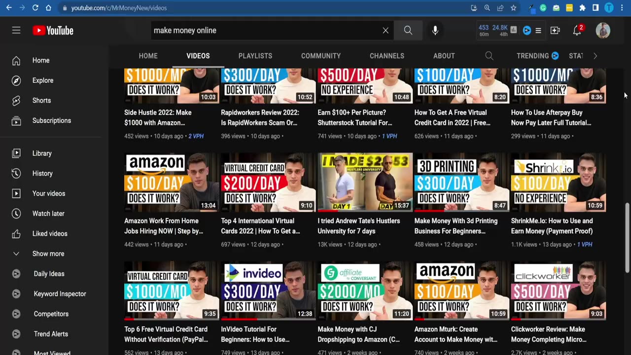
Task: Click the YouTube logo
Action: (x=53, y=31)
